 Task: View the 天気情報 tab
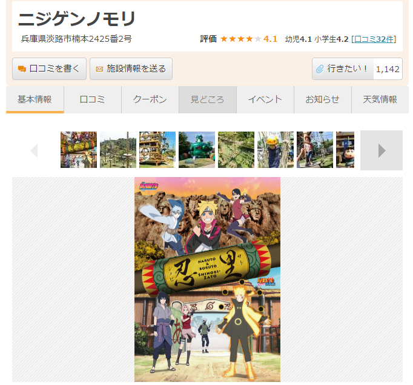(380, 99)
